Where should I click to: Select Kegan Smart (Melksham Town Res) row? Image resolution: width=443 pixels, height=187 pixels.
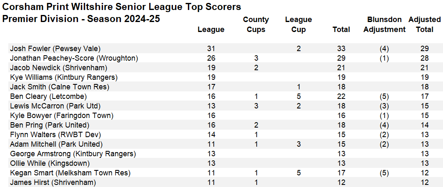[x=70, y=173]
